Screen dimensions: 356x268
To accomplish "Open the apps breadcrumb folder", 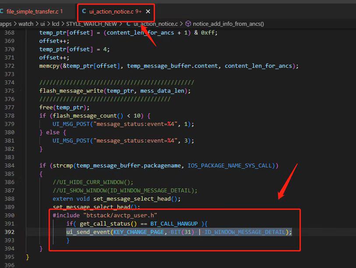I will 5,24.
